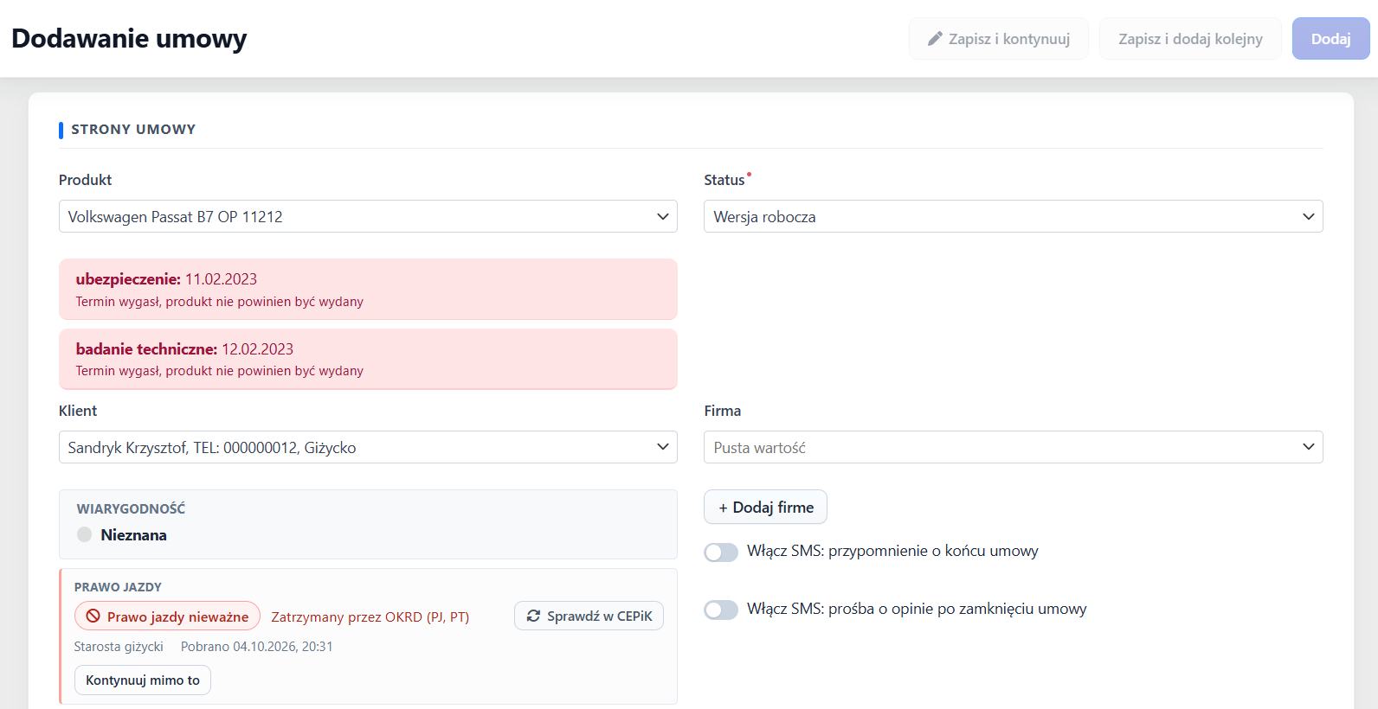Click the STRONY UMOWY section heading
1378x709 pixels.
(133, 130)
